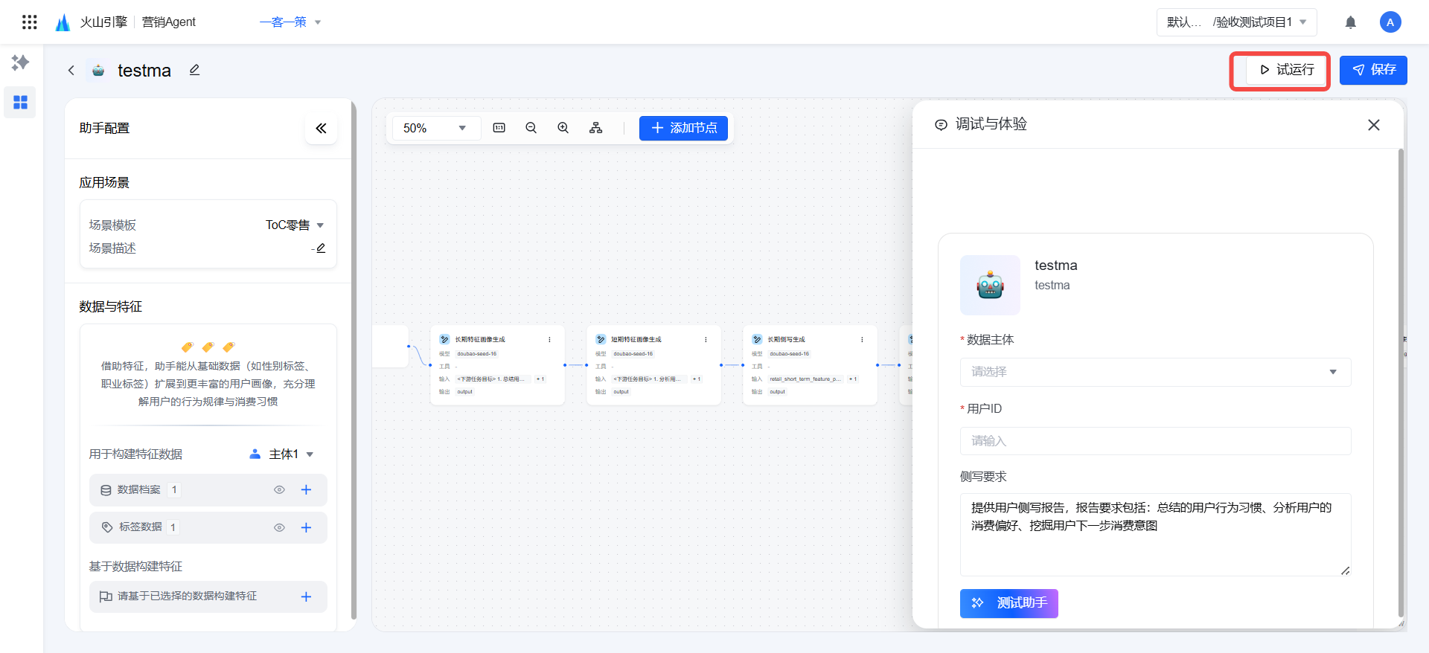Viewport: 1429px width, 653px height.
Task: Edit the 场景描述 field
Action: (321, 248)
